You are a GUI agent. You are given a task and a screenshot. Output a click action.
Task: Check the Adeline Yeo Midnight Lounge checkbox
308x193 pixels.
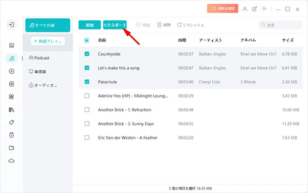pos(87,96)
